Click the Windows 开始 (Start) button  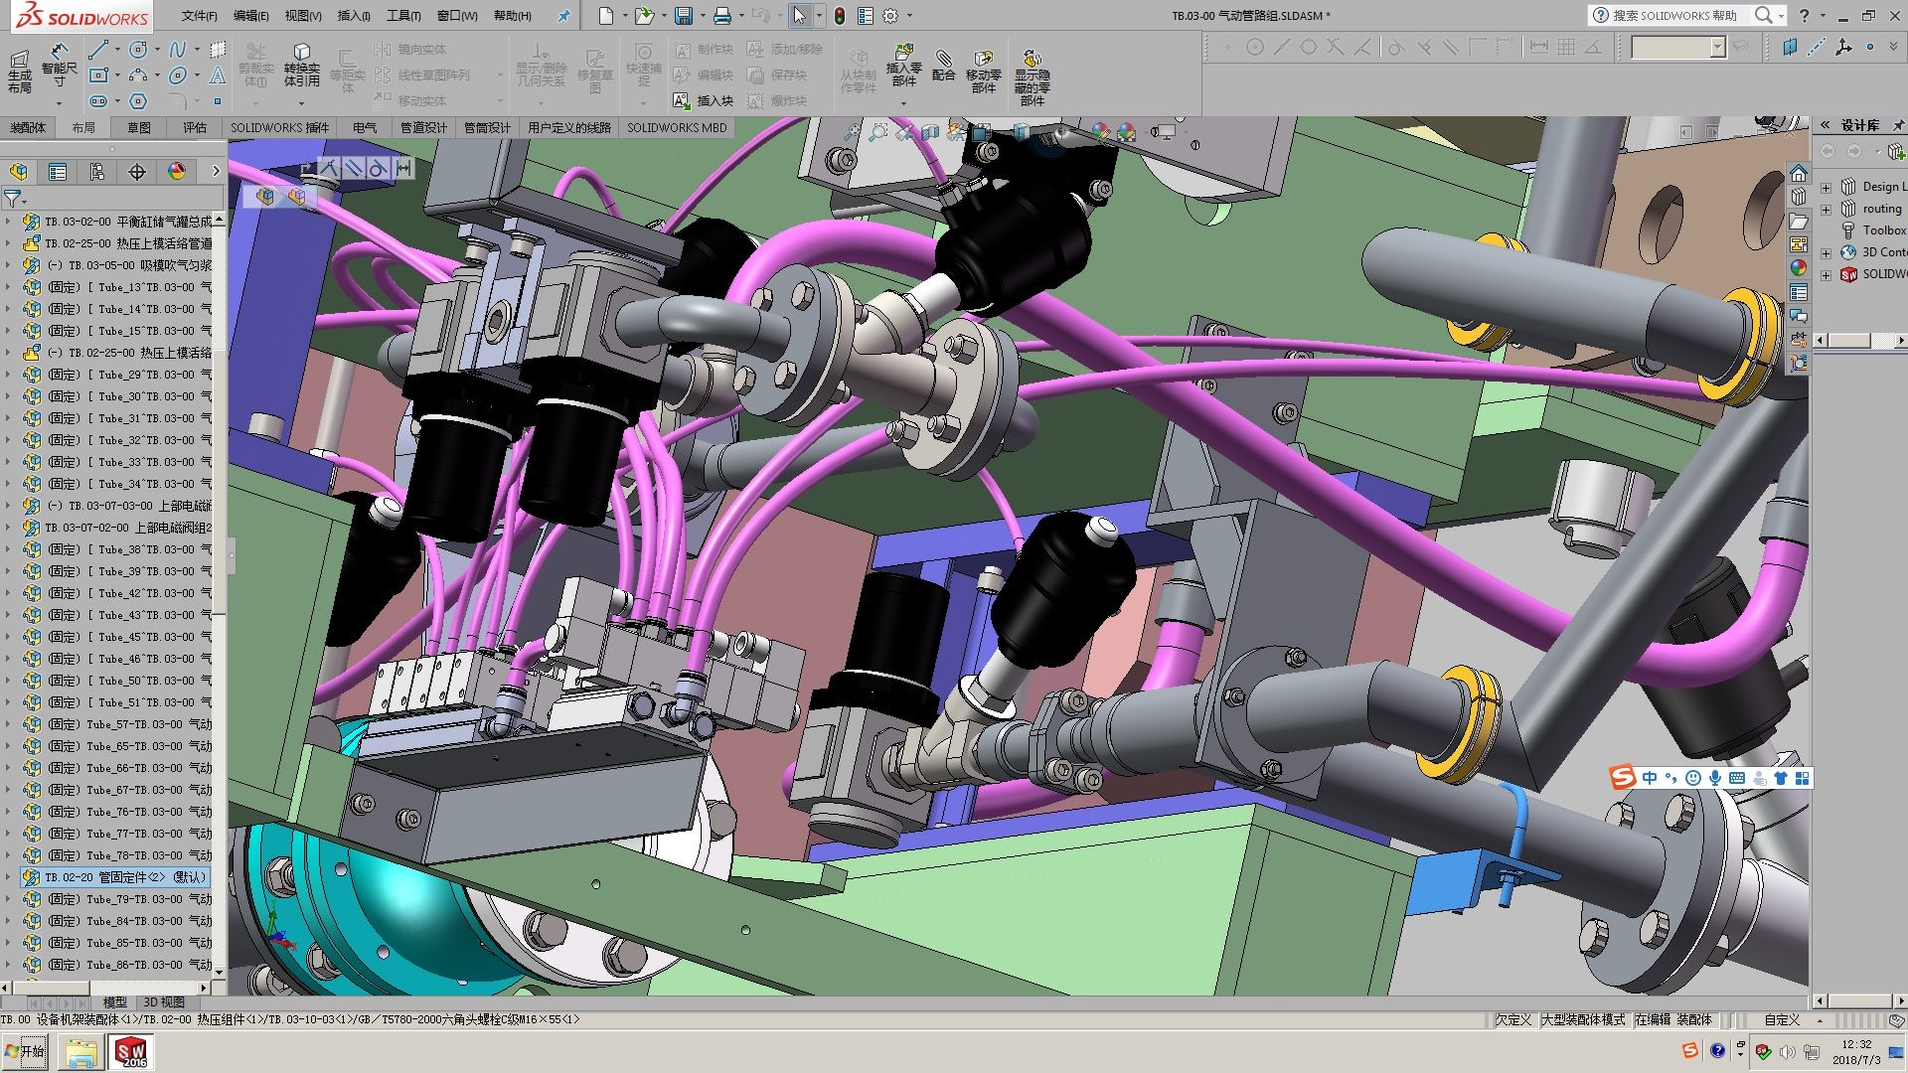25,1051
